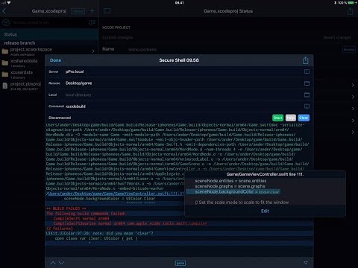358x268 pixels.
Task: Open the GameViewController.swift:111 error link
Action: click(116, 194)
